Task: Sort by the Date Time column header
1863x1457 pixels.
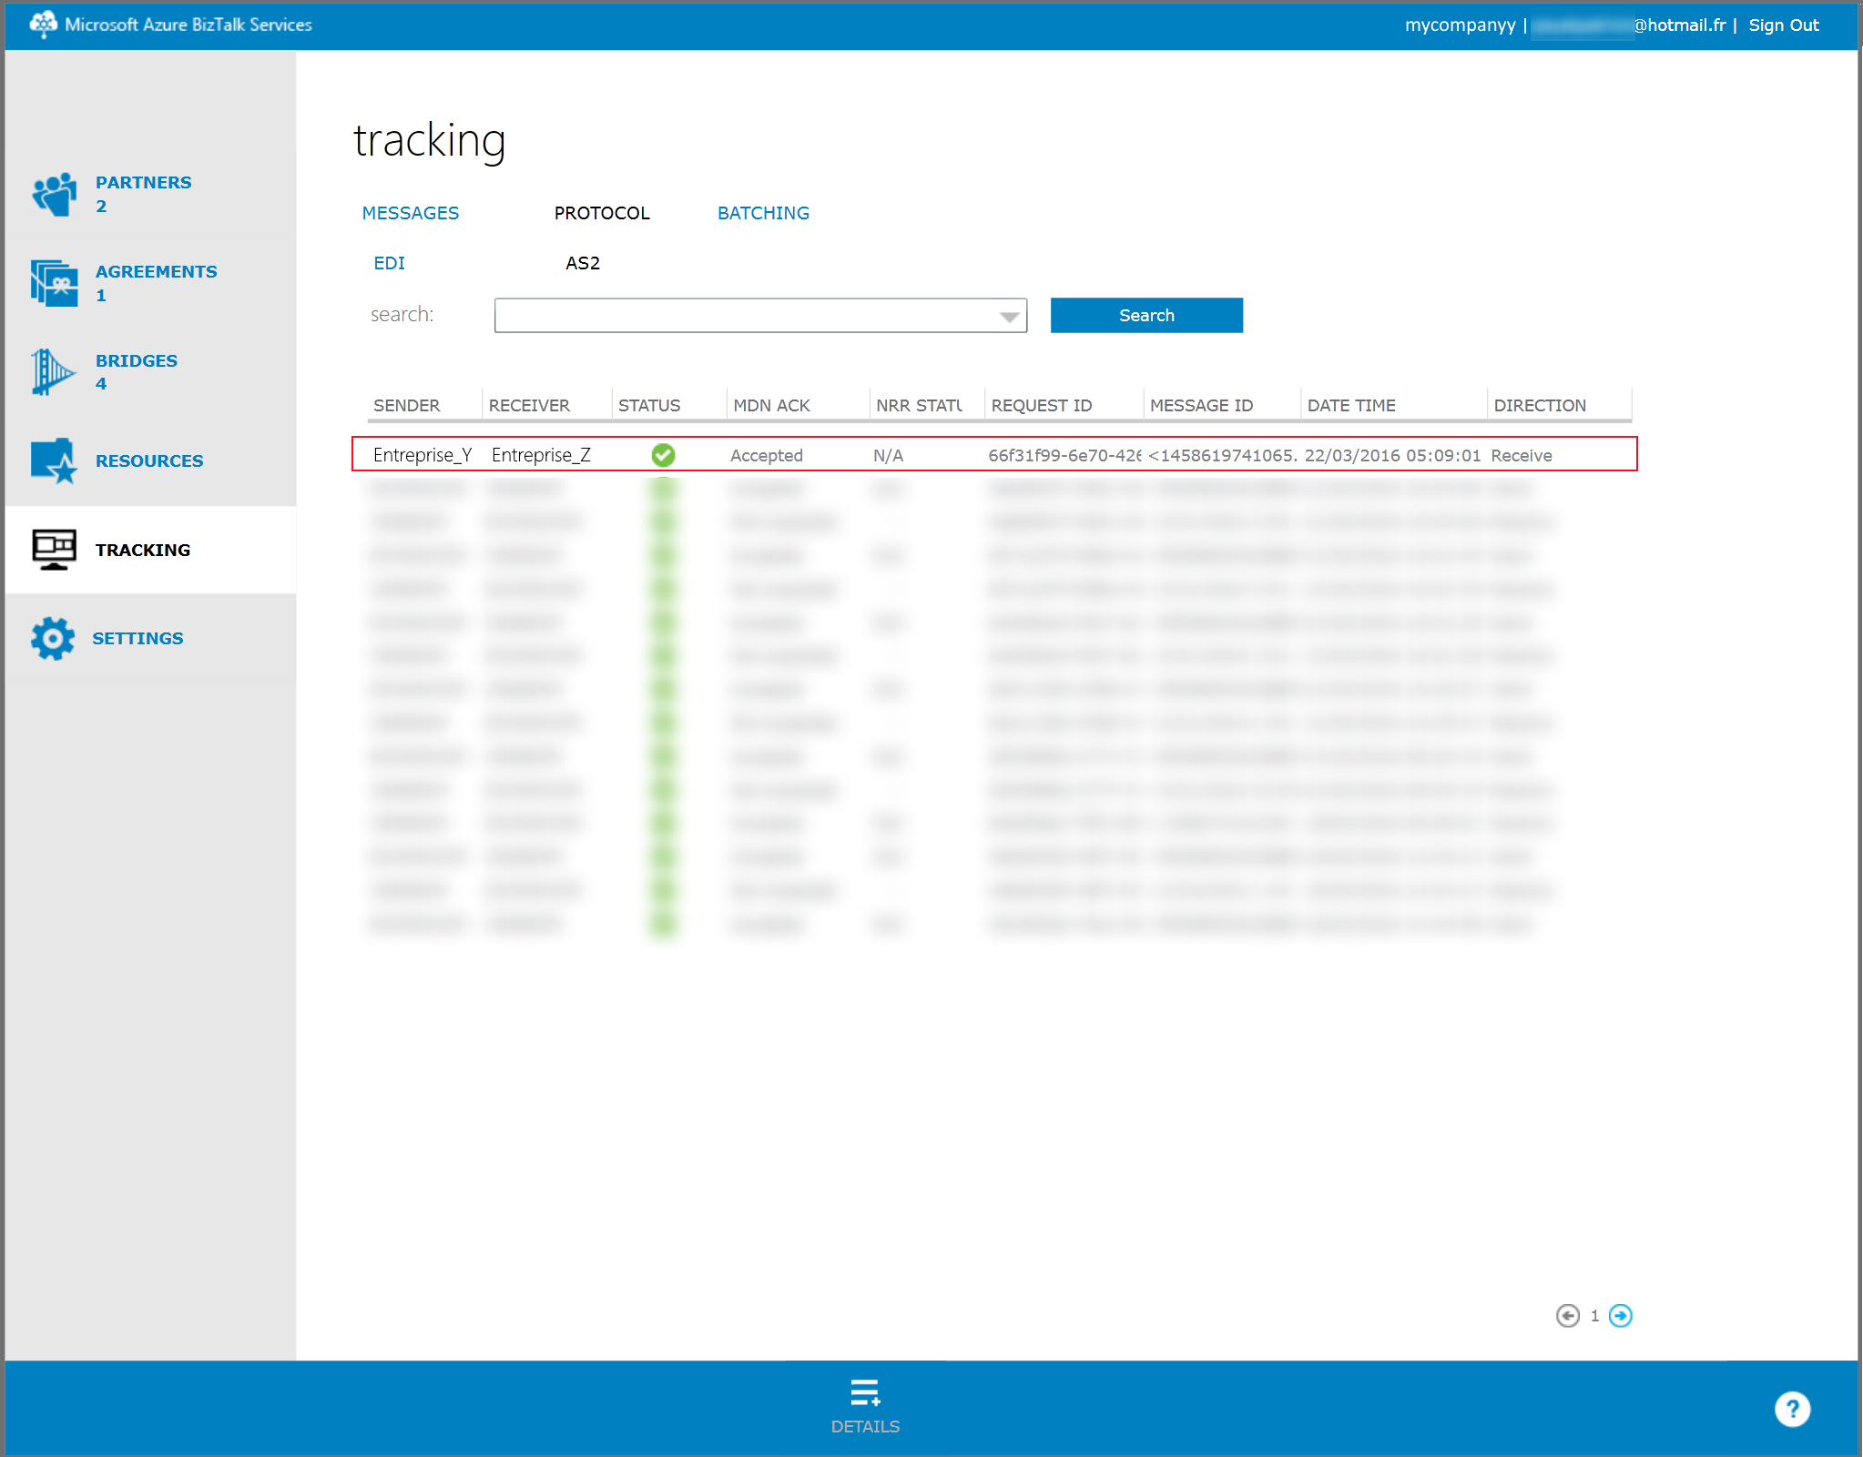Action: click(1351, 405)
